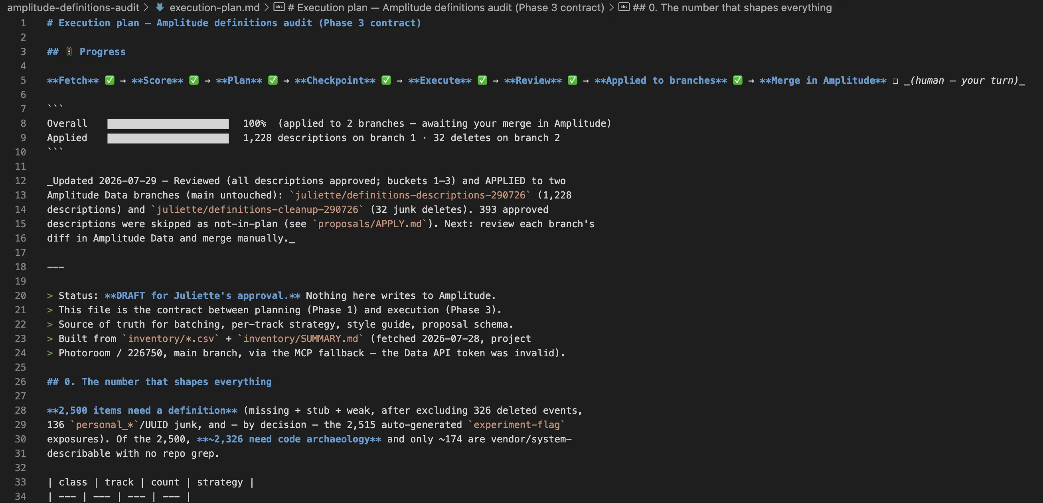Click the Overall progress bar on line 8

coord(168,124)
